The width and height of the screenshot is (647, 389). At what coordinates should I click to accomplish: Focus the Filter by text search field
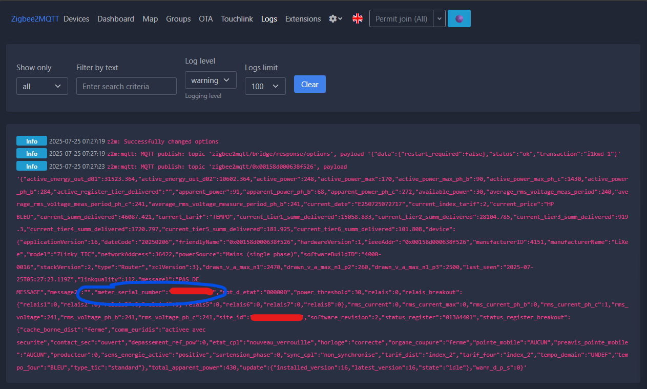click(x=126, y=87)
